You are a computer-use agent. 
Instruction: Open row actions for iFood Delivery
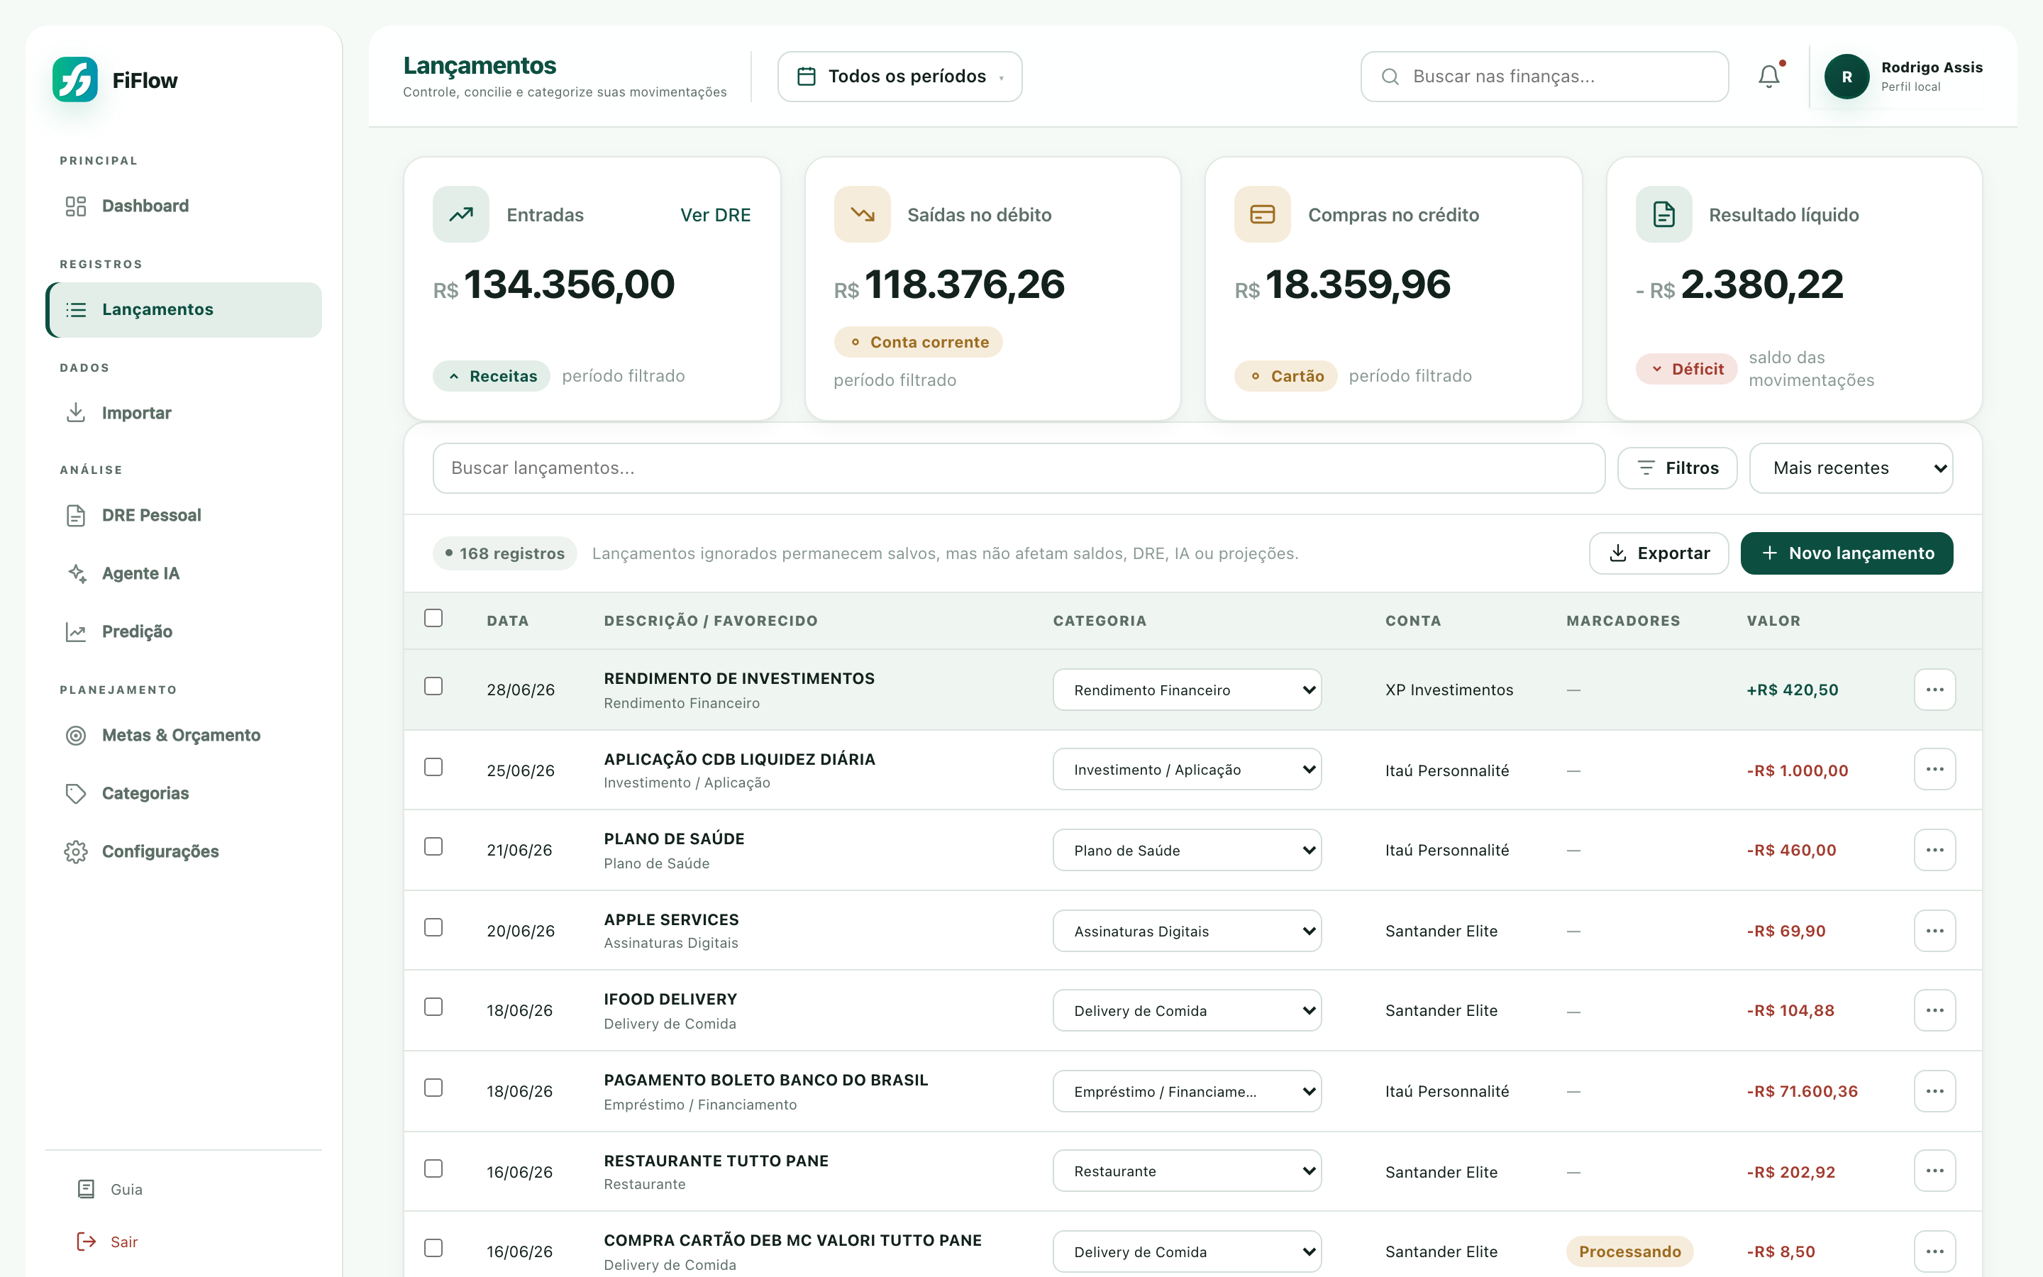coord(1934,1010)
